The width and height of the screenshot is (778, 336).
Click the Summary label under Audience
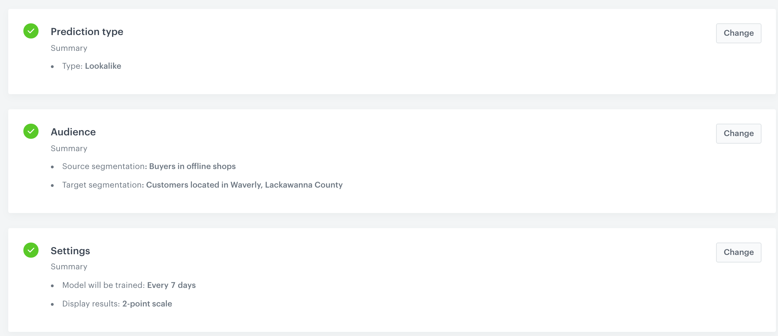pos(69,148)
